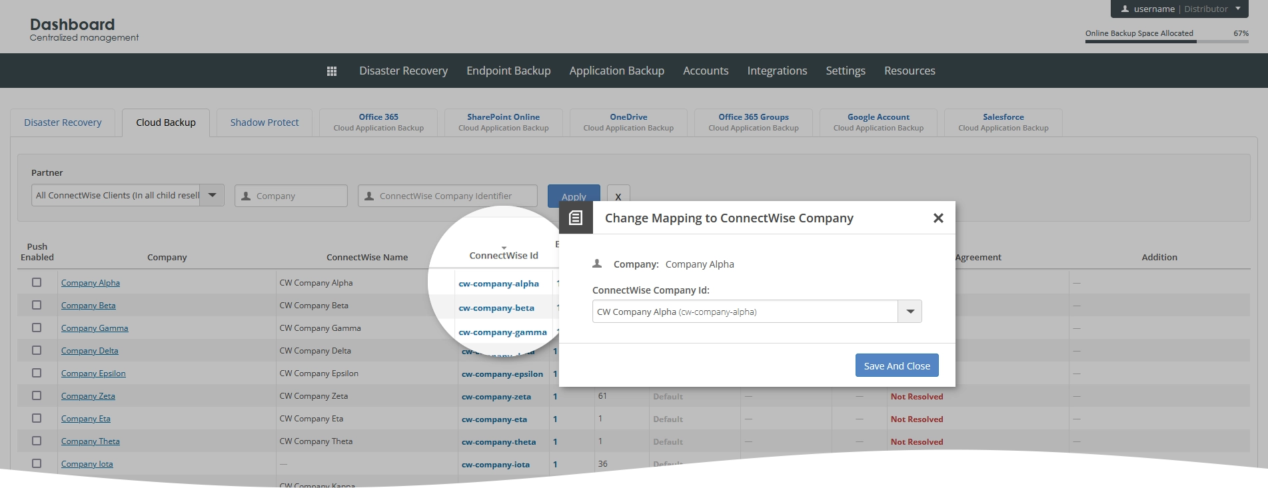Open Company Theta link

(91, 441)
